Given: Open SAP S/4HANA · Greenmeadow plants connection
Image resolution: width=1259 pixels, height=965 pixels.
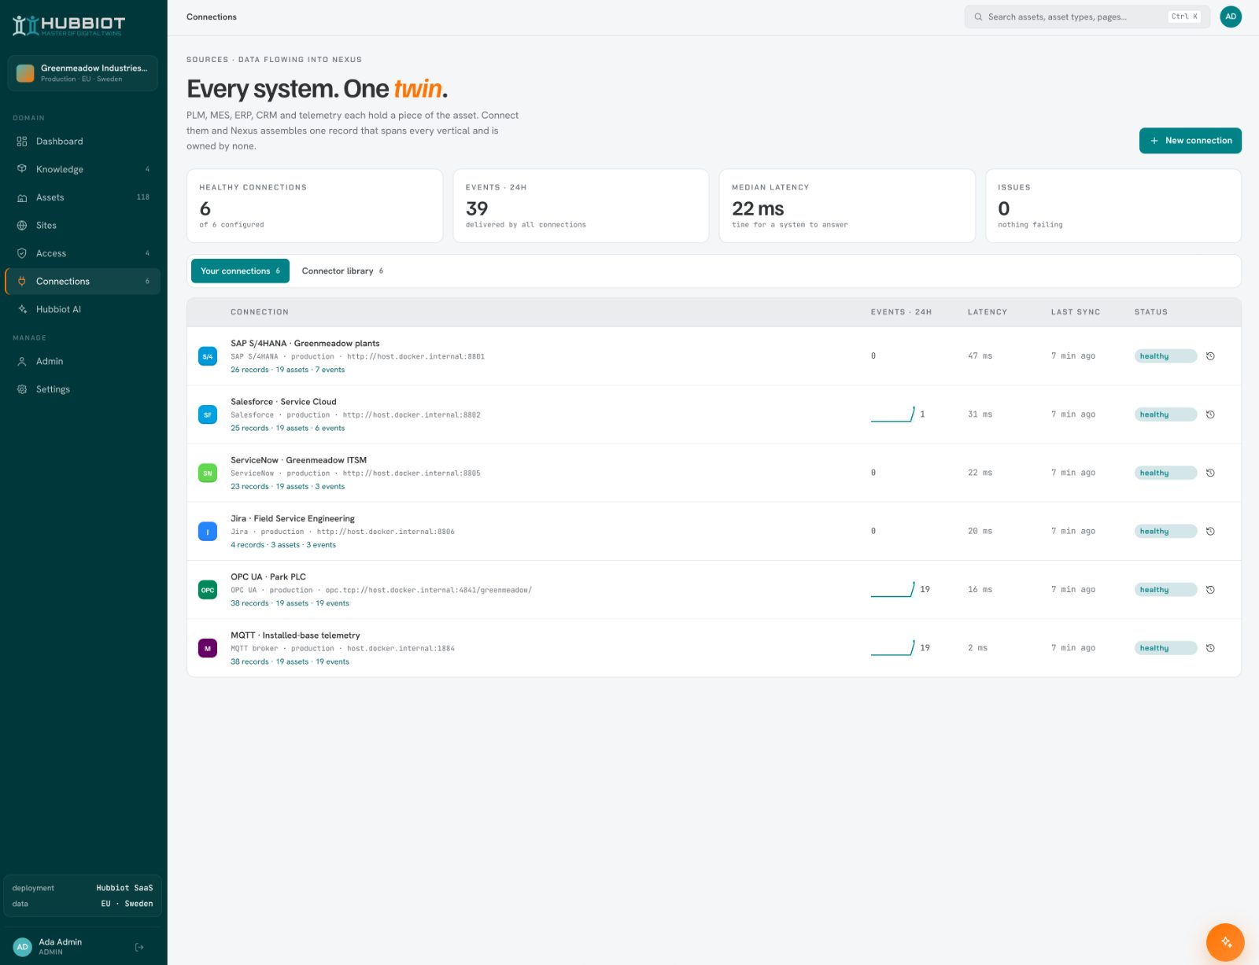Looking at the screenshot, I should coord(305,344).
